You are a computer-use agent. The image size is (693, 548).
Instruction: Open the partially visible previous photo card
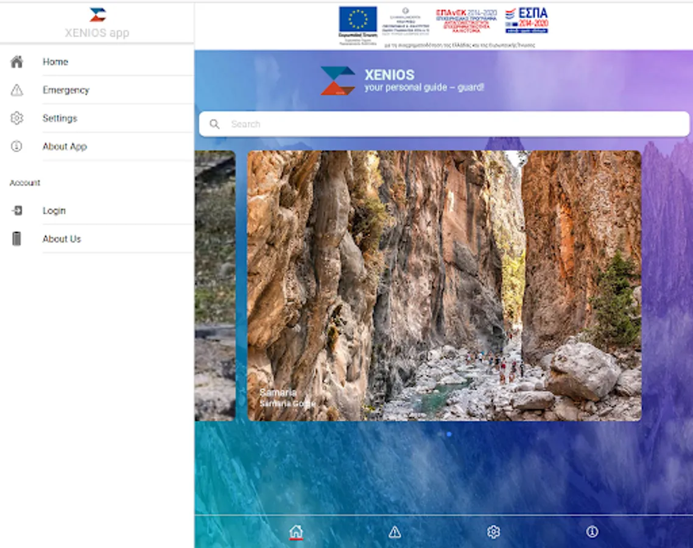(215, 286)
